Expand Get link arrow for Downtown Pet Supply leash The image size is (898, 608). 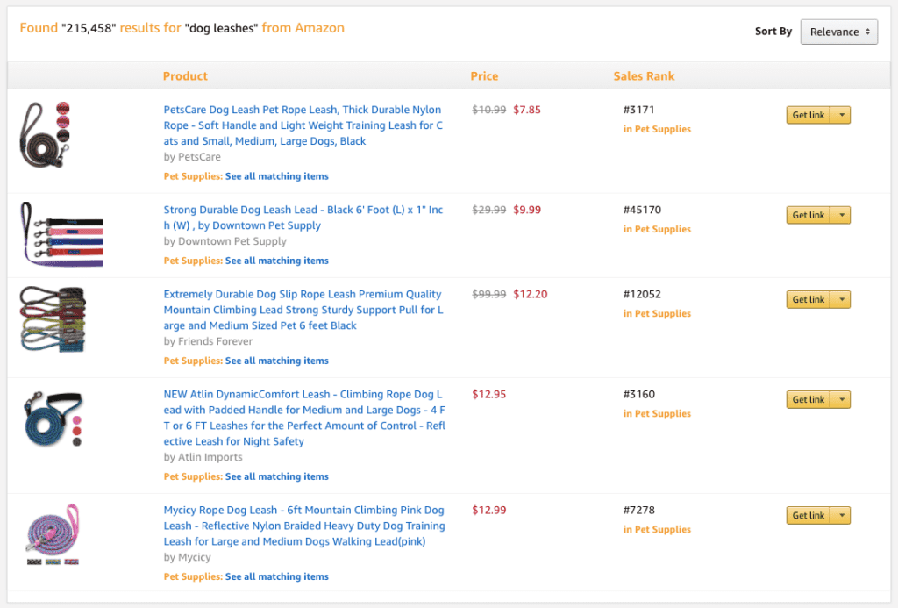tap(841, 215)
